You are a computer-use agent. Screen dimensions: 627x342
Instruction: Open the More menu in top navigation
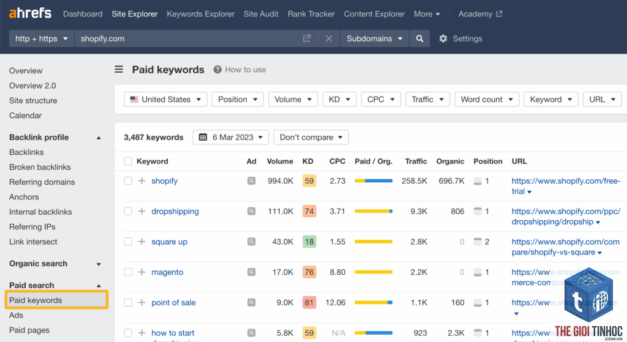[x=427, y=14]
